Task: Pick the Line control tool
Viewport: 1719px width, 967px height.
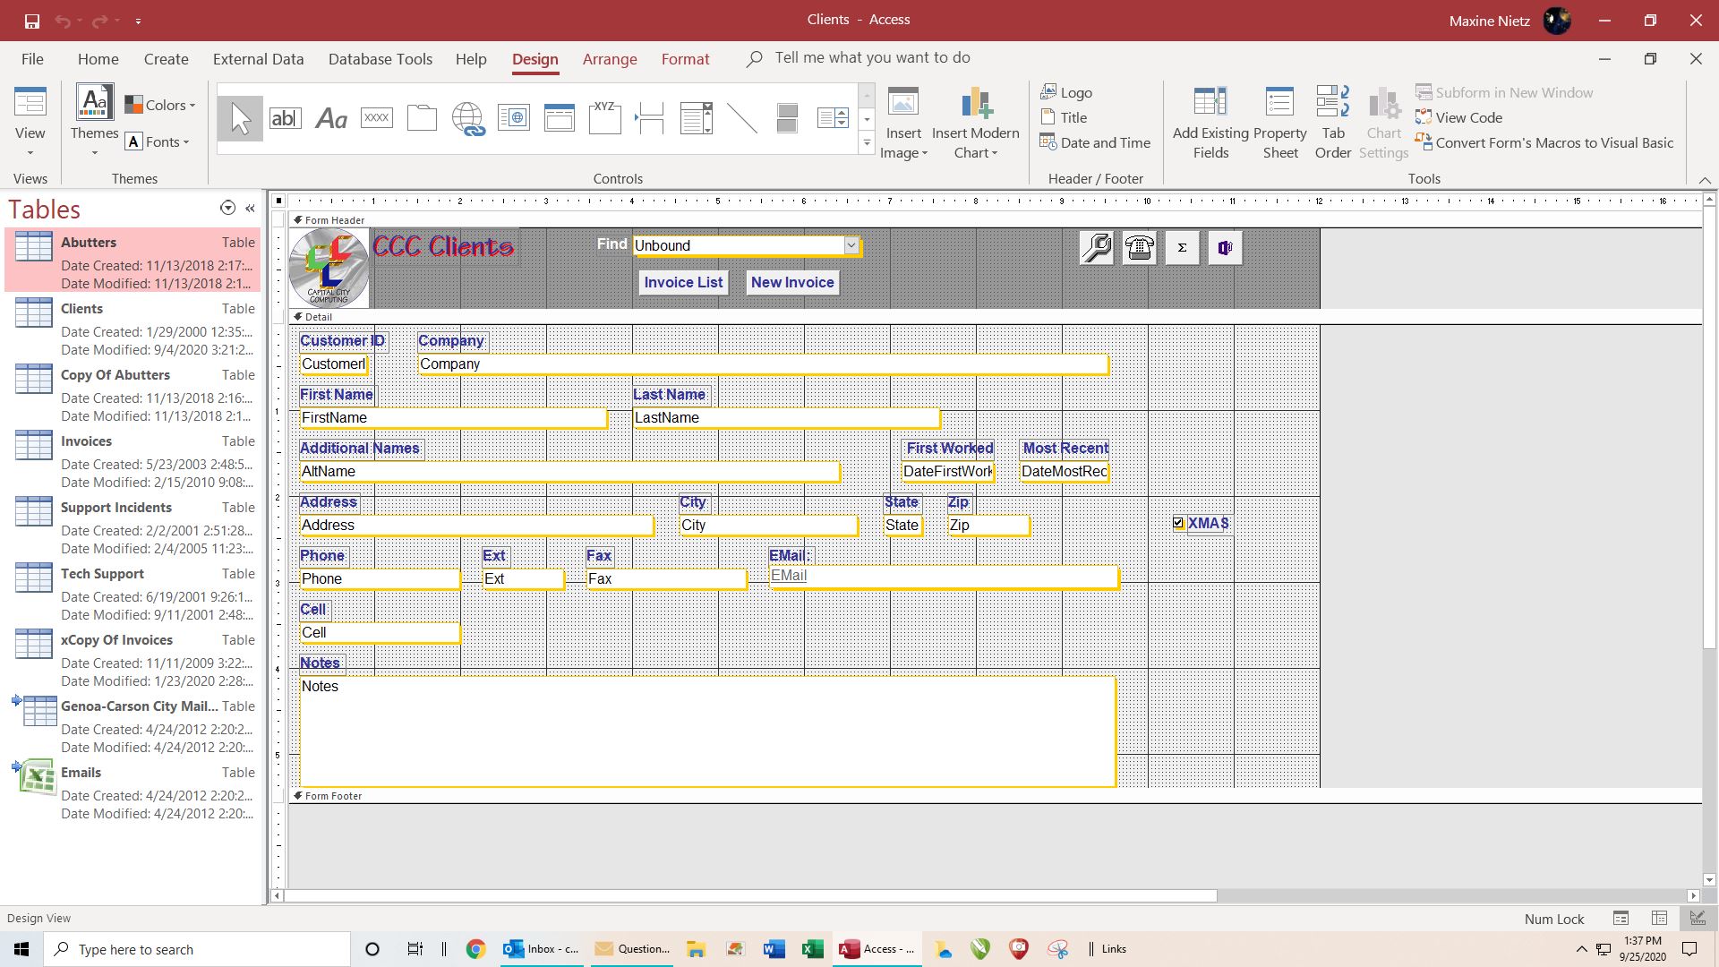Action: point(742,118)
